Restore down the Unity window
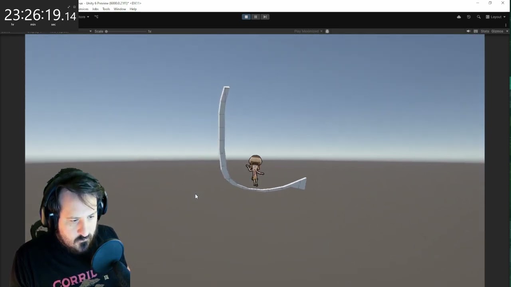511x287 pixels. point(490,3)
